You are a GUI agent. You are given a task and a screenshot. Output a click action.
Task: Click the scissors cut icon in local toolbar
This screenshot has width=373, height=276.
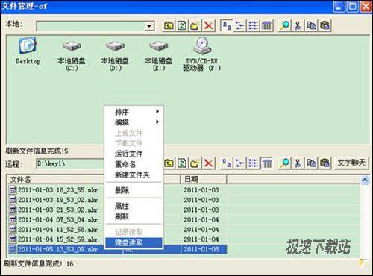pyautogui.click(x=298, y=25)
